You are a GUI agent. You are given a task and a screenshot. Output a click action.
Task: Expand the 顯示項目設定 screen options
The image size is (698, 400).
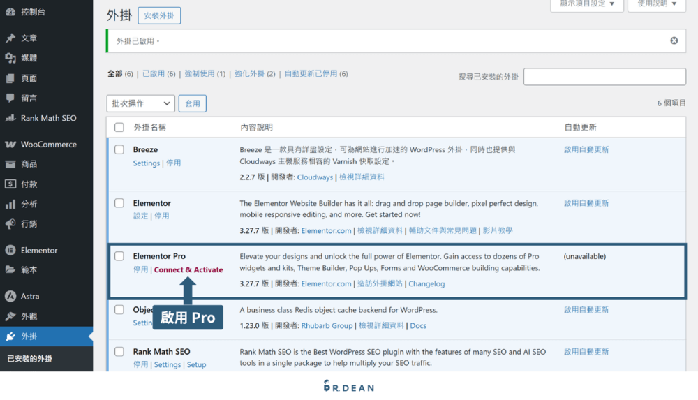(587, 4)
